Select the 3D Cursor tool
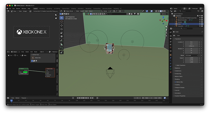This screenshot has height=113, width=210. [61, 22]
